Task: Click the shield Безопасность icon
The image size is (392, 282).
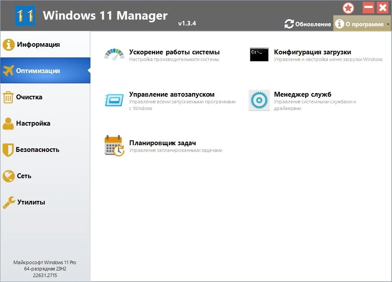Action: tap(8, 150)
